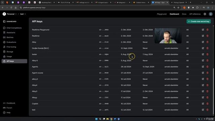This screenshot has height=121, width=215.
Task: Edit the Großer Kunde (M.K.) key
Action: (x=203, y=48)
